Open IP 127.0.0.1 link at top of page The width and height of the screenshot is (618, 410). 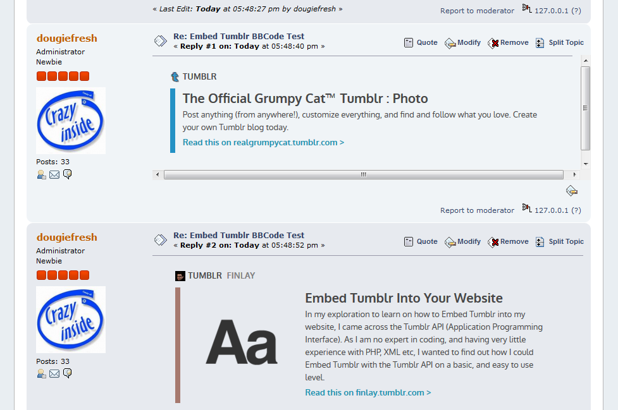pyautogui.click(x=552, y=11)
